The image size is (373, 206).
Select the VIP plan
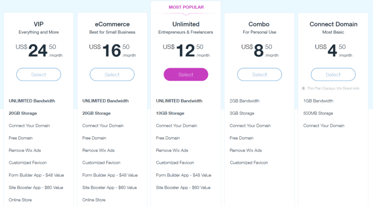[39, 74]
